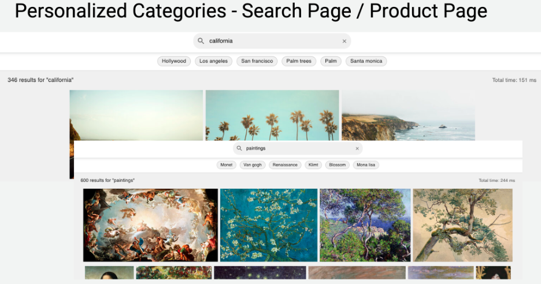
Task: Open the blue-green trees landscape painting
Action: click(x=365, y=225)
